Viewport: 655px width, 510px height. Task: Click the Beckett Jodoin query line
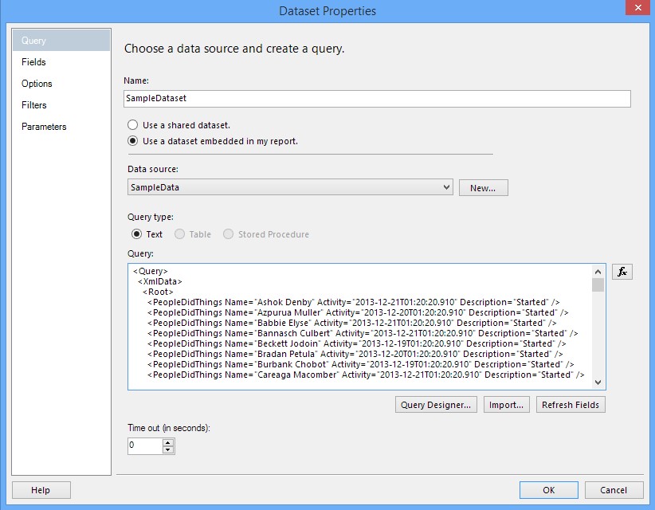coord(357,343)
